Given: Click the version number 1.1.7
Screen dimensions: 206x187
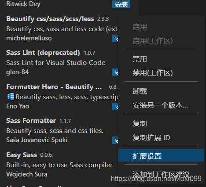Looking at the screenshot, I should (x=65, y=121).
